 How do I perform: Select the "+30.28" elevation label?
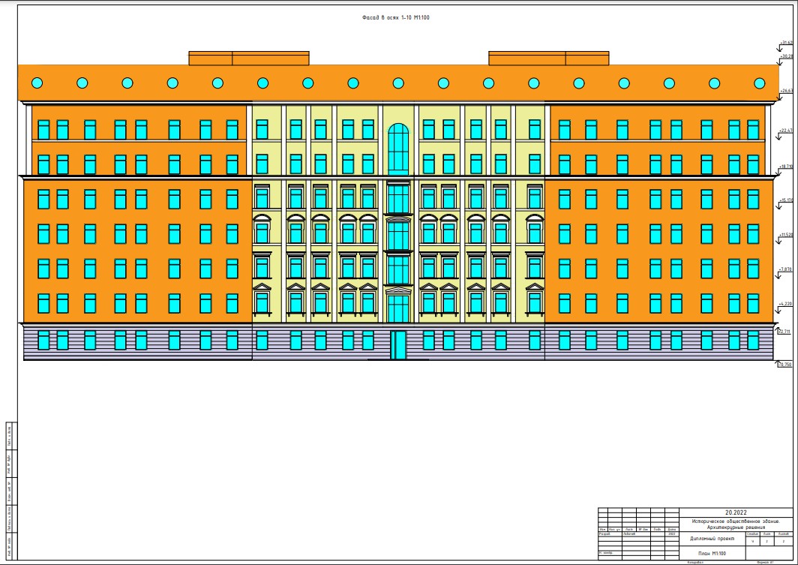[787, 56]
